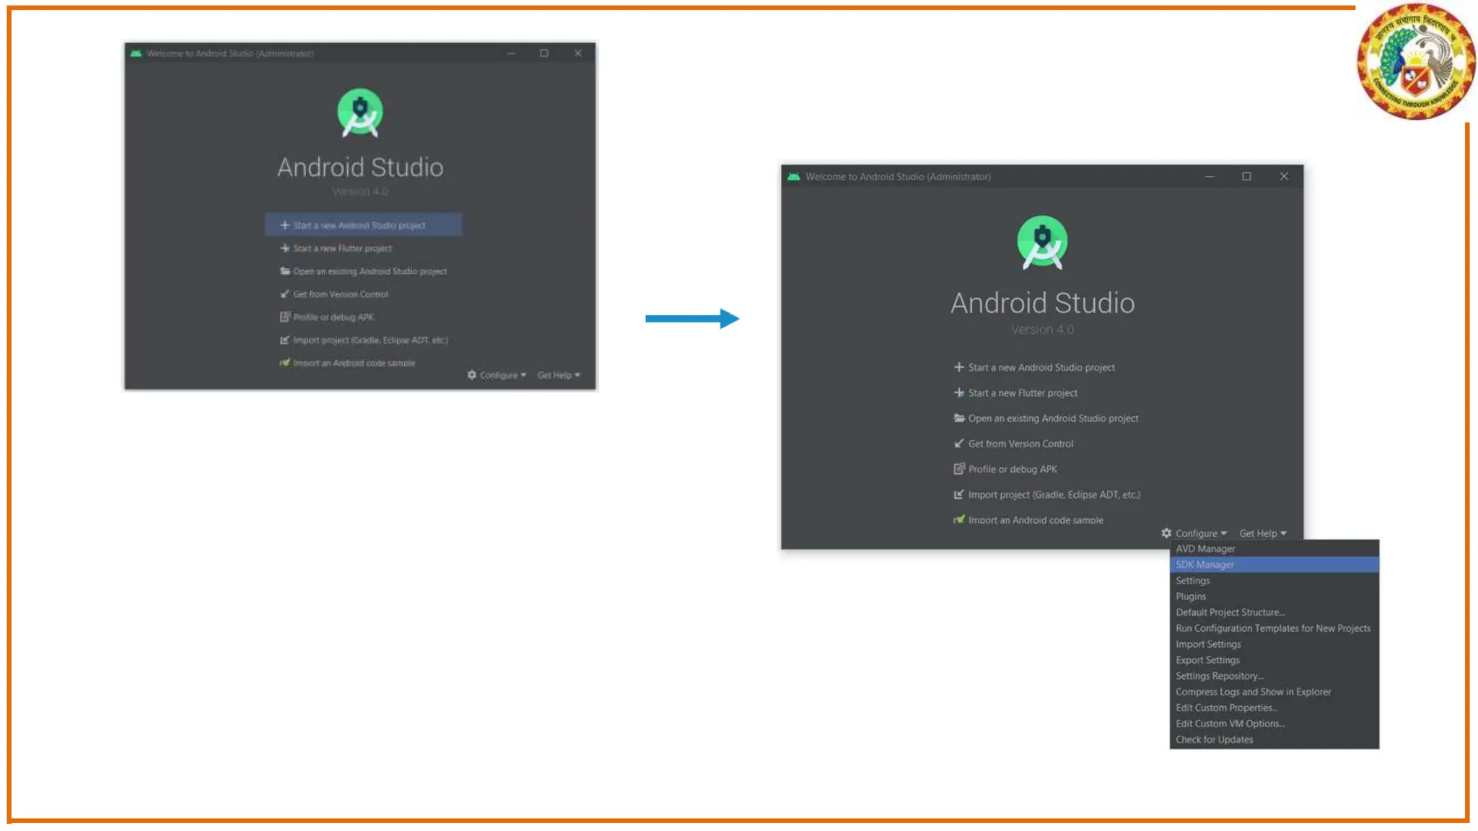This screenshot has width=1478, height=831.
Task: Choose AVD Manager menu entry
Action: 1205,549
